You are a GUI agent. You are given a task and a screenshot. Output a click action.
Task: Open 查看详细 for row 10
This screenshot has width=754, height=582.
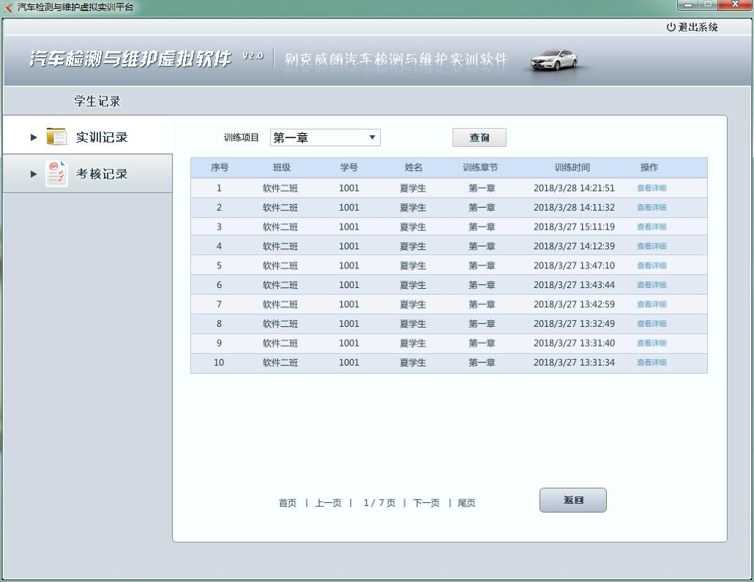[x=651, y=363]
